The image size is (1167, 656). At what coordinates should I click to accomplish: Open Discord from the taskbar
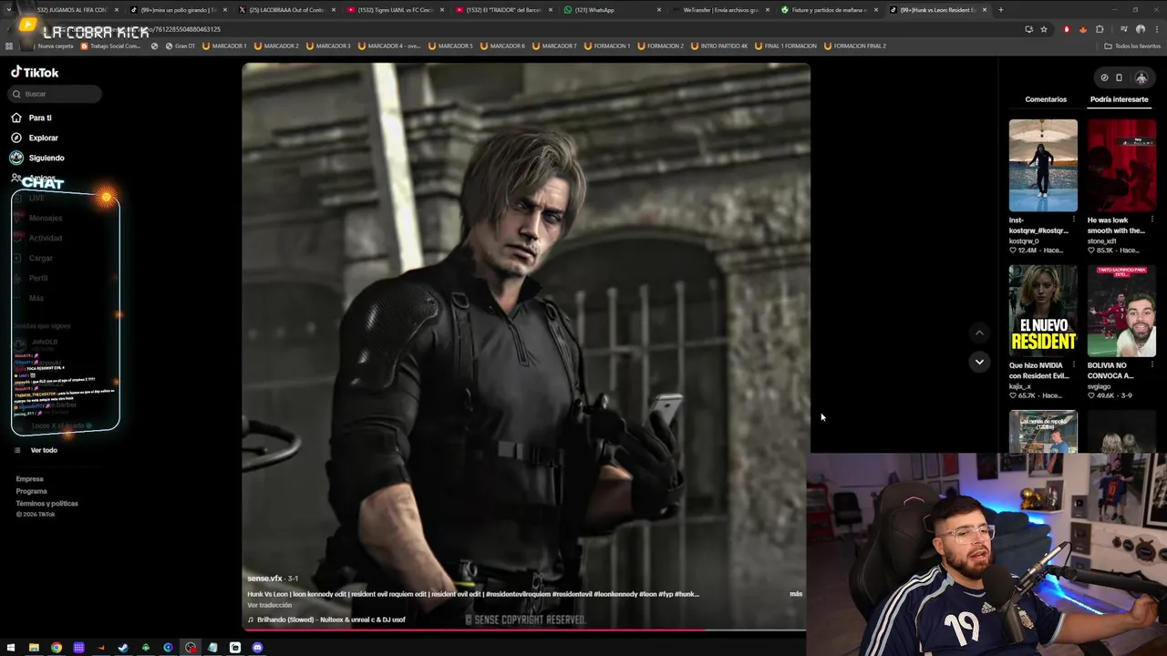pyautogui.click(x=257, y=648)
